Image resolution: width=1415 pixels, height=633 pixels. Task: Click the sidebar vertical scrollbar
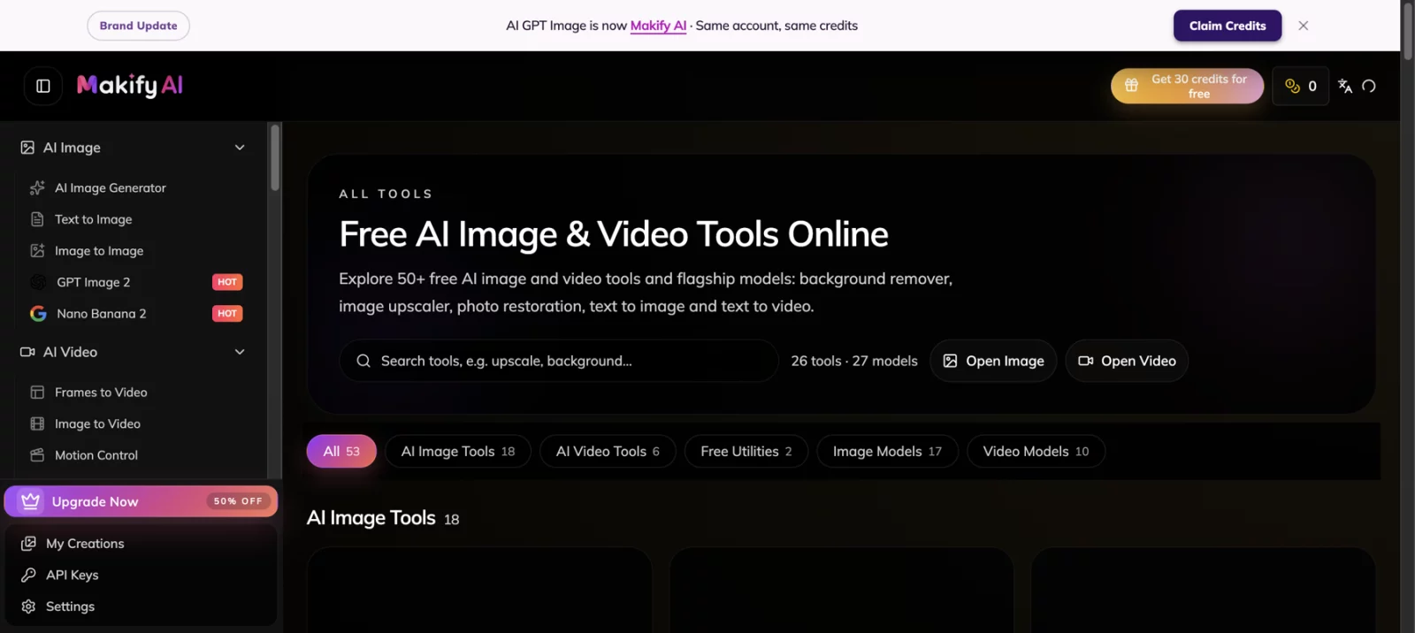(275, 157)
